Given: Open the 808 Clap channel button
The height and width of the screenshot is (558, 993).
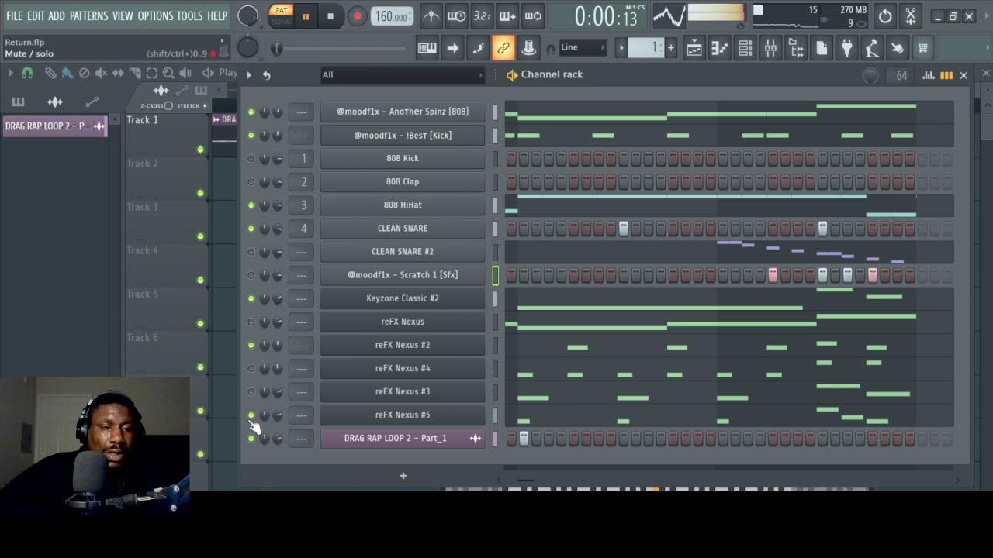Looking at the screenshot, I should pos(403,181).
